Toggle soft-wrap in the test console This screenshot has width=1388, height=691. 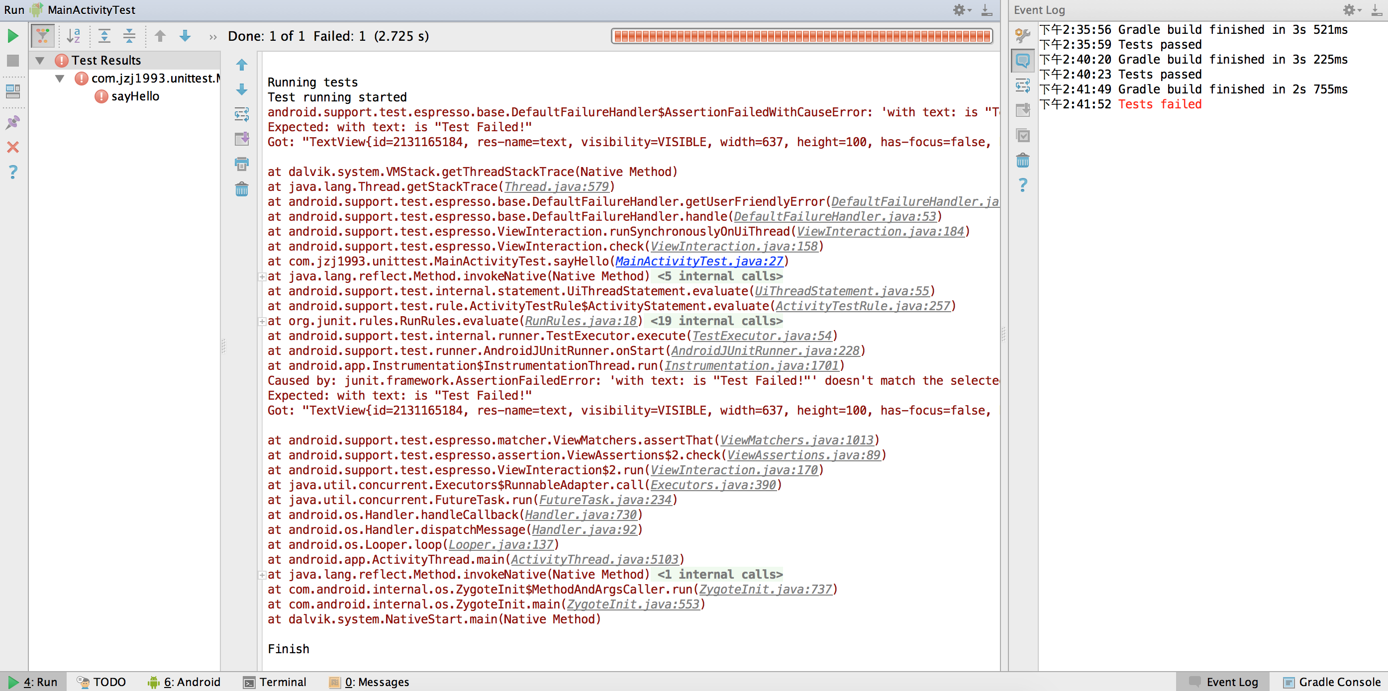click(x=241, y=114)
